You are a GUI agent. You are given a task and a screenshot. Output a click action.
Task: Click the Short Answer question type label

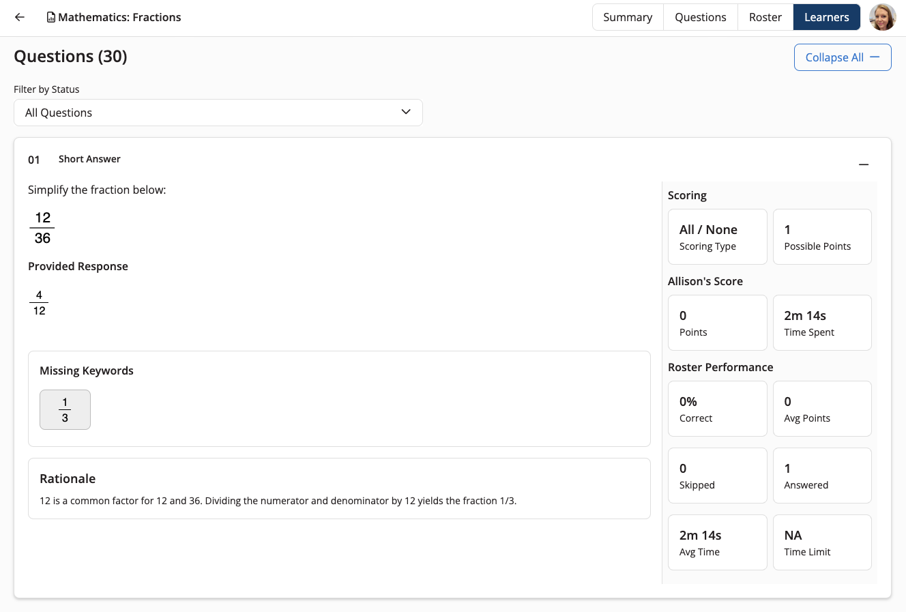(x=89, y=159)
